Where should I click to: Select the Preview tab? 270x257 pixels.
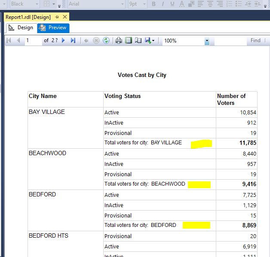tap(53, 28)
